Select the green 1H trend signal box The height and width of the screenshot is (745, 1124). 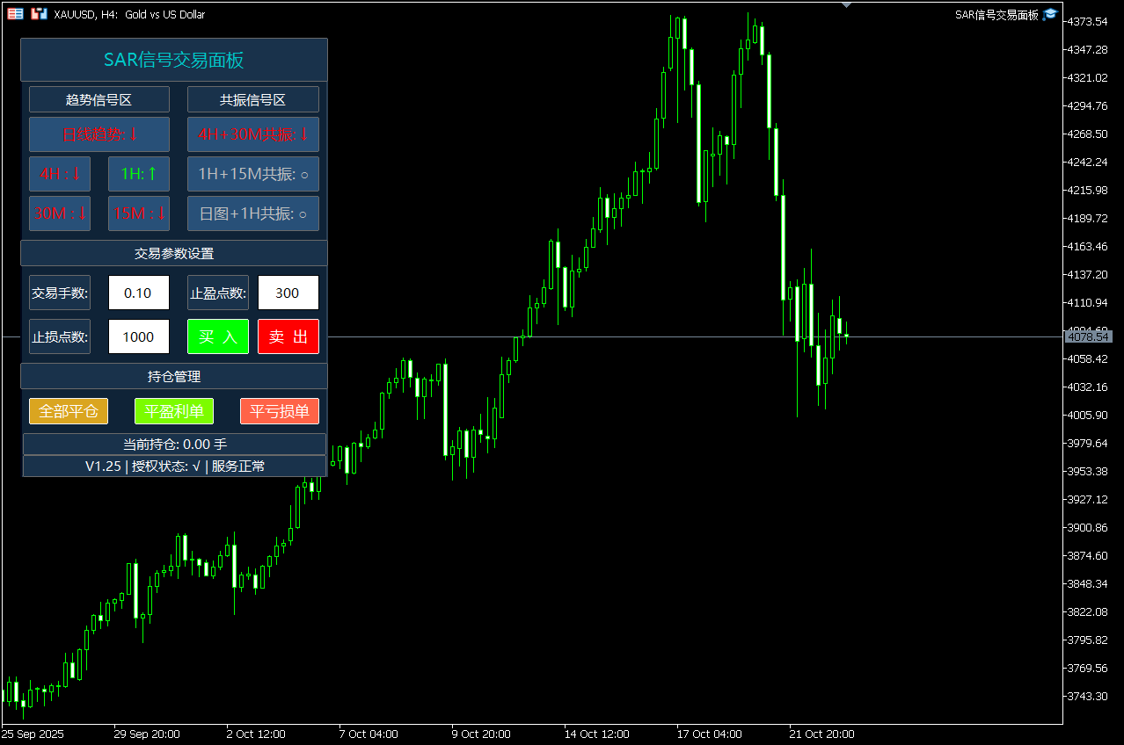pyautogui.click(x=139, y=174)
